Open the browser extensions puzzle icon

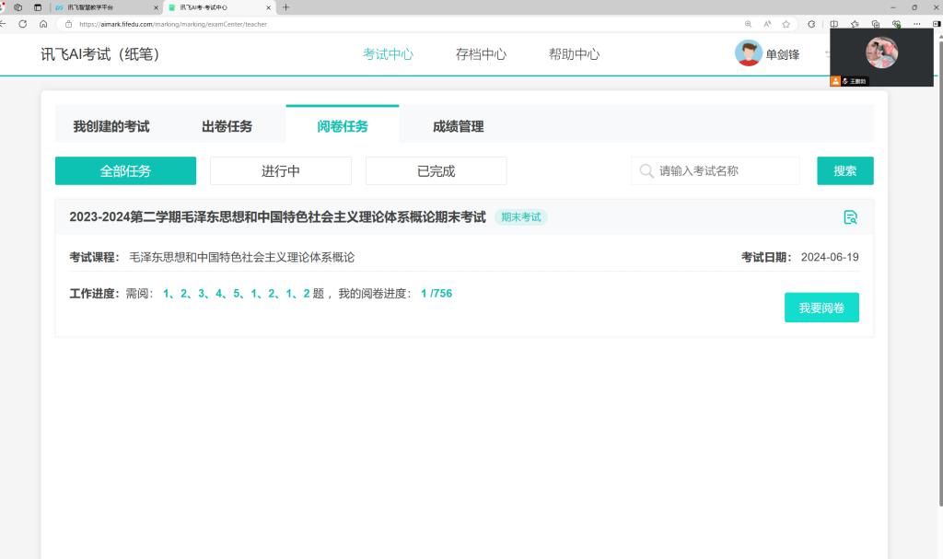(811, 24)
